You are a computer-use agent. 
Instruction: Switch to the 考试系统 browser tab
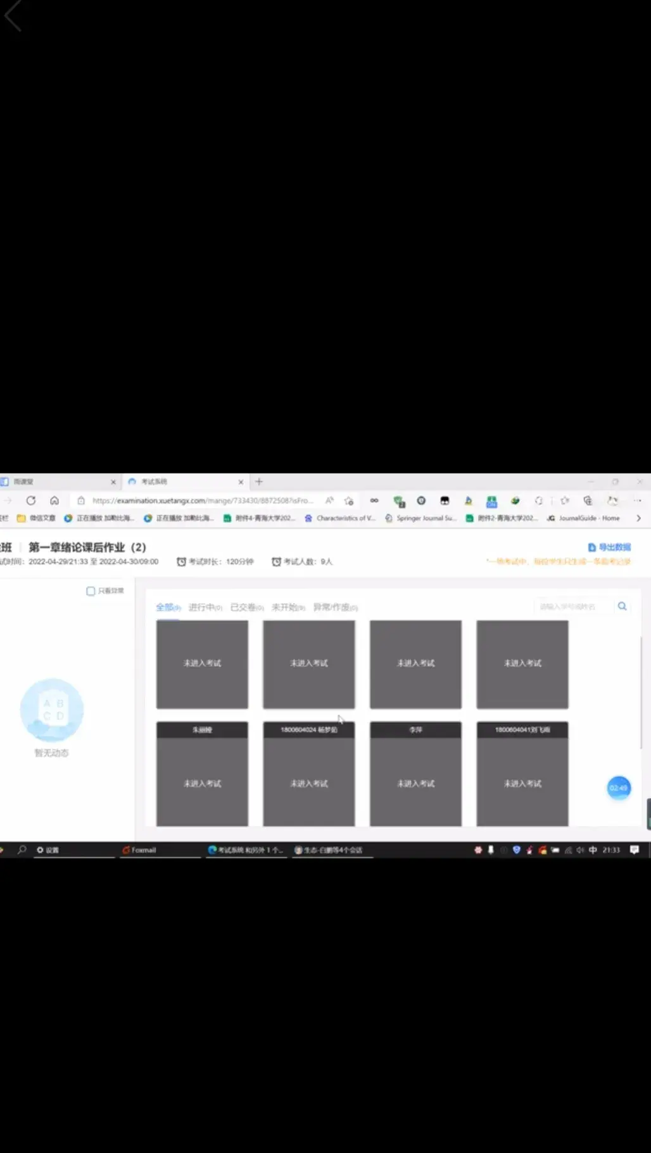186,482
